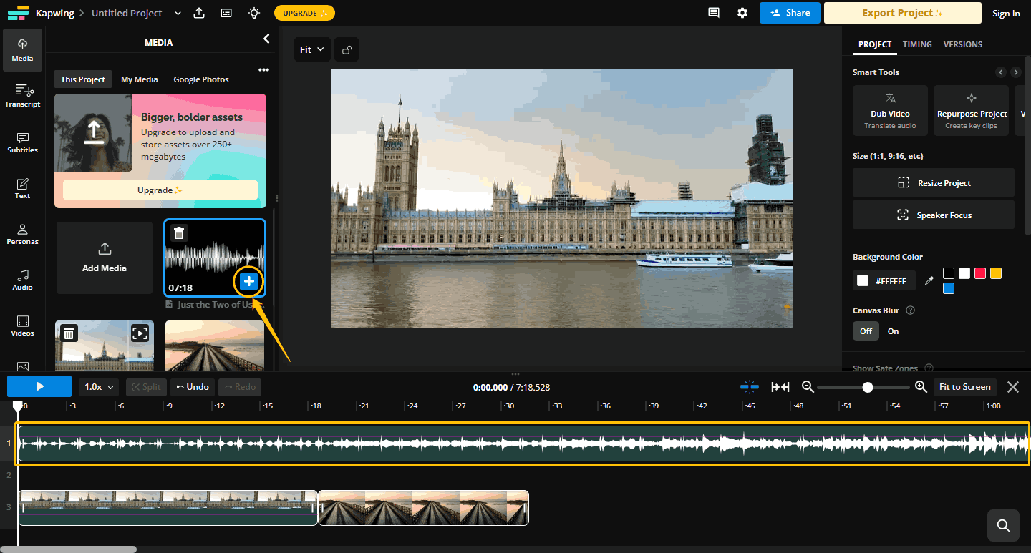
Task: Click the Sign In link
Action: coord(1006,13)
